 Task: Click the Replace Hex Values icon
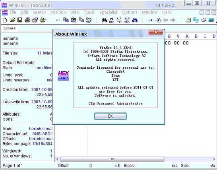(127, 20)
